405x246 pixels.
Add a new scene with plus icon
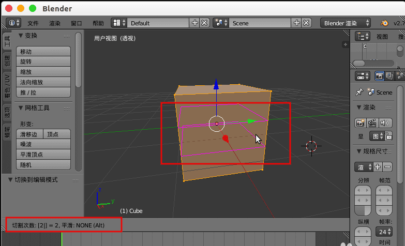(x=297, y=23)
